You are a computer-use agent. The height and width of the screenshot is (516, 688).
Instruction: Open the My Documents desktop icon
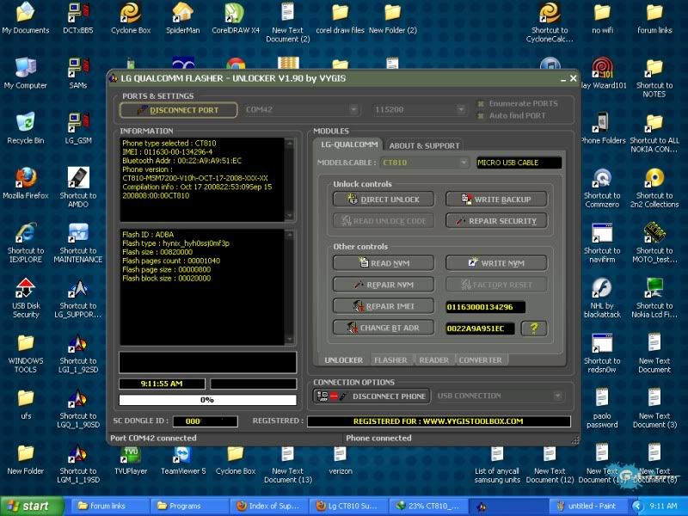(x=26, y=18)
